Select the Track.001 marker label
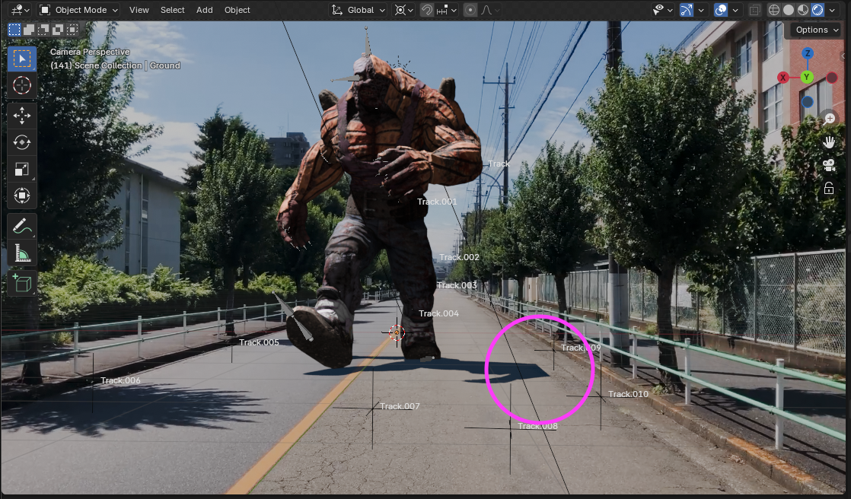851x499 pixels. pyautogui.click(x=437, y=202)
